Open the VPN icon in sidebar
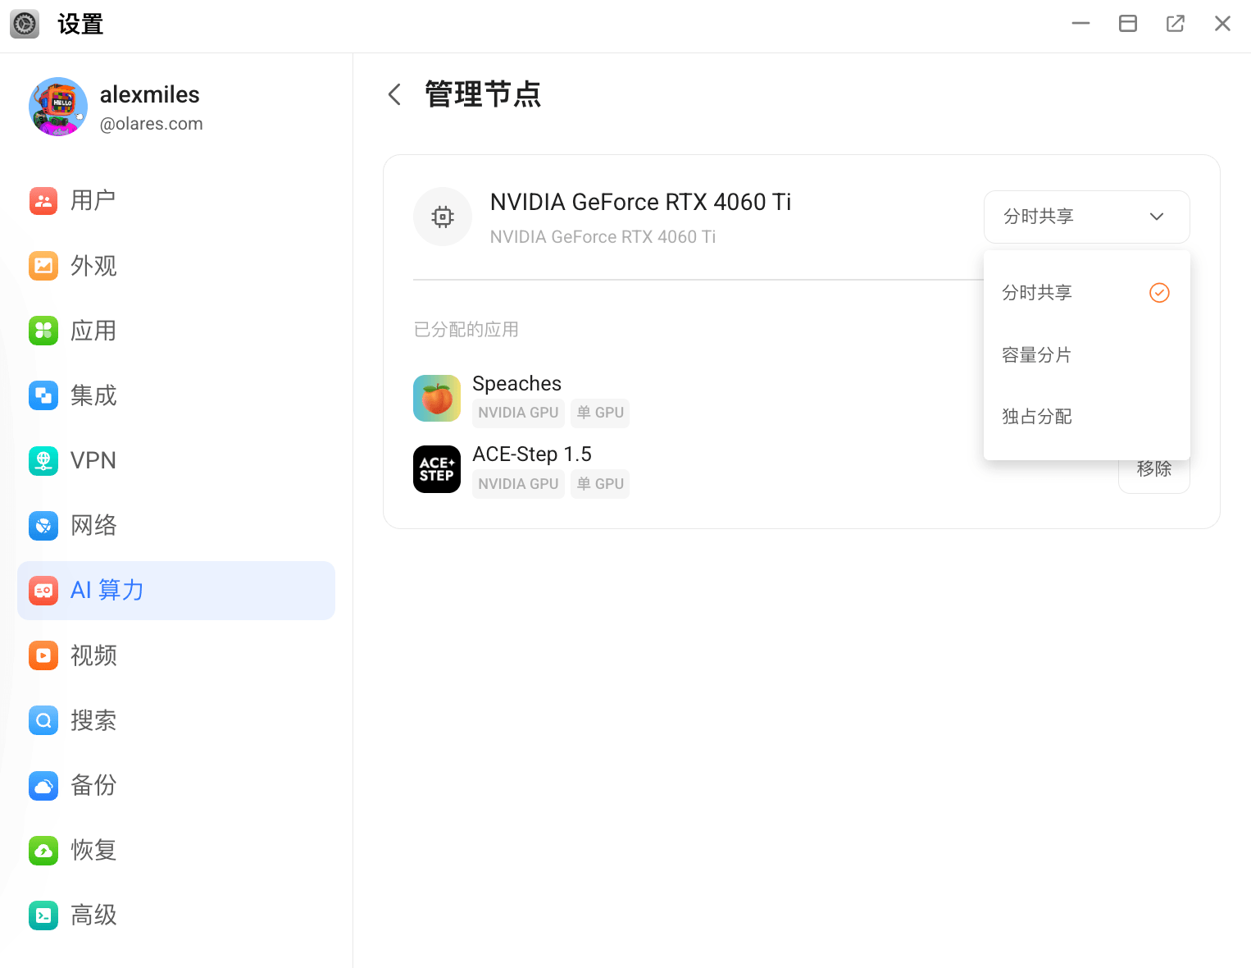1251x968 pixels. coord(43,460)
